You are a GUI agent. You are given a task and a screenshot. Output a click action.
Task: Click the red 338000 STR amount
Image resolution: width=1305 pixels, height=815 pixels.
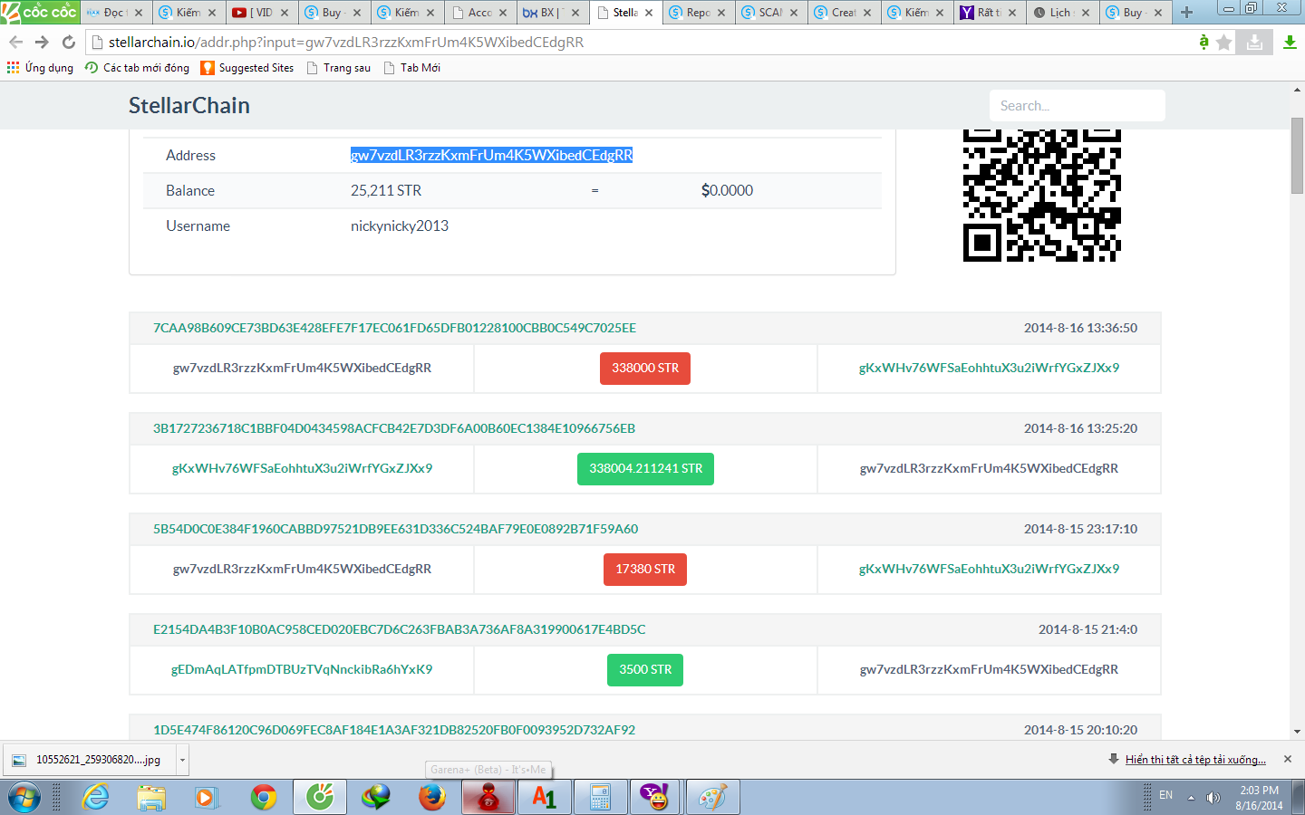point(645,369)
